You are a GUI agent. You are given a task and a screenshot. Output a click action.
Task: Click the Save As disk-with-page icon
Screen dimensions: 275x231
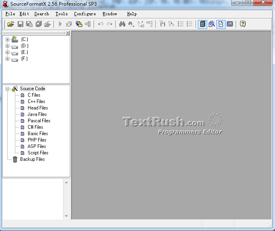click(x=29, y=24)
